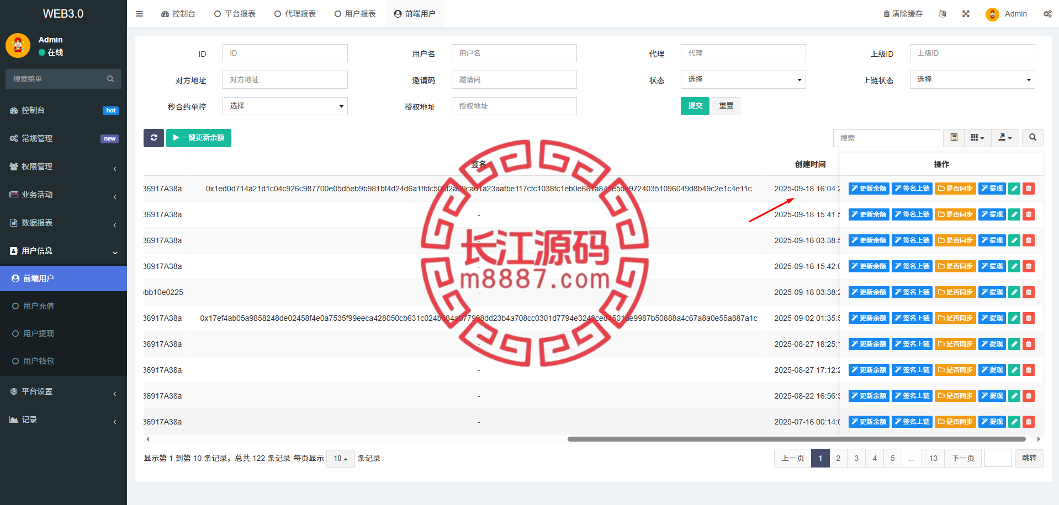Screen dimensions: 1059x505
Task: Click the refresh icon button above the table
Action: coord(153,138)
